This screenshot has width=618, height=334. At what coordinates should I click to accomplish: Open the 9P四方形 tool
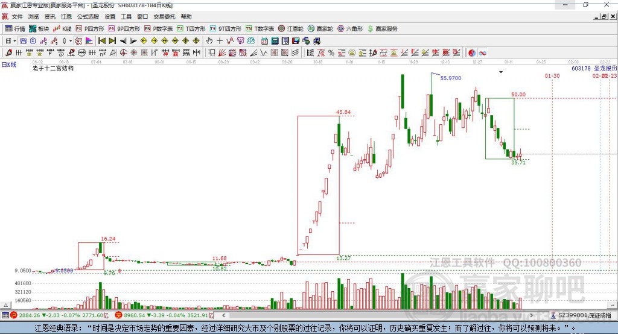pyautogui.click(x=124, y=29)
